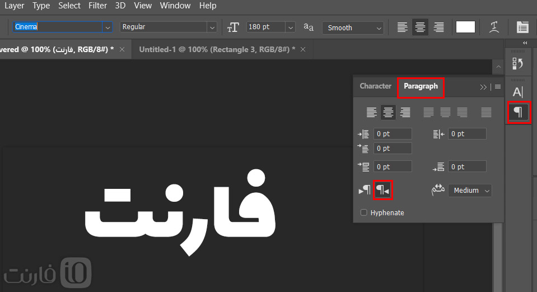Select right-to-left paragraph direction icon
The height and width of the screenshot is (292, 537).
[383, 190]
